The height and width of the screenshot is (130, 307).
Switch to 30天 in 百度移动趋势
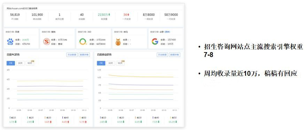tap(110, 63)
